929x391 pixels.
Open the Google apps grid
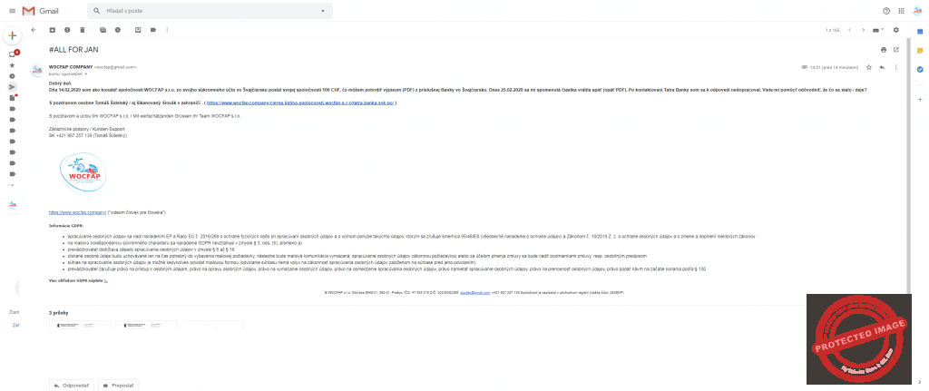coord(901,11)
